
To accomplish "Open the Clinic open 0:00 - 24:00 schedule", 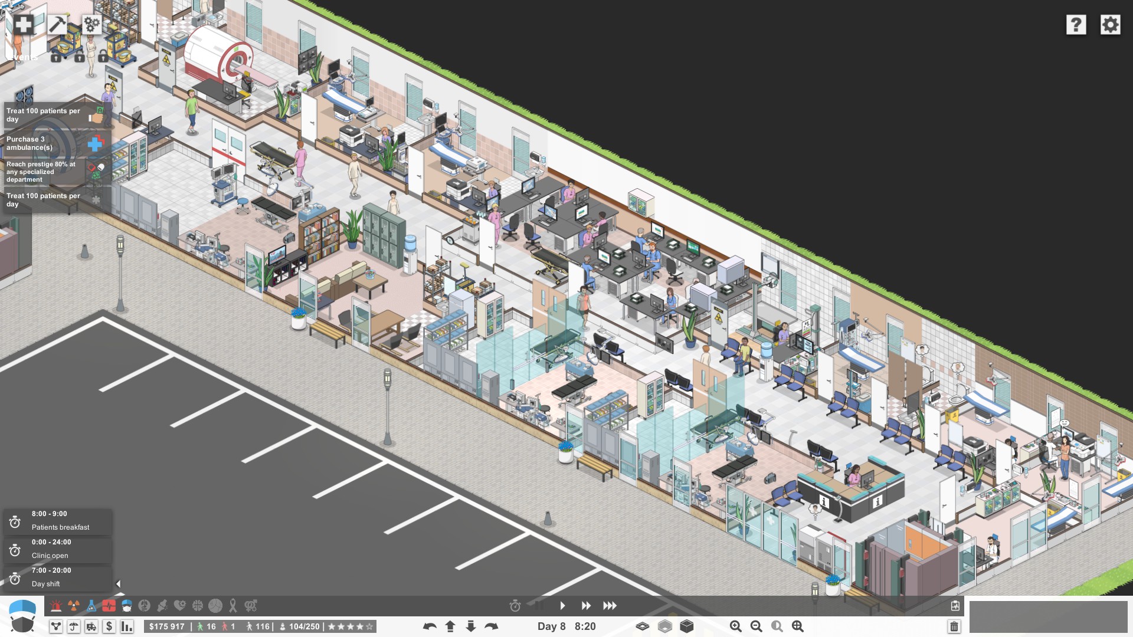I will click(58, 549).
